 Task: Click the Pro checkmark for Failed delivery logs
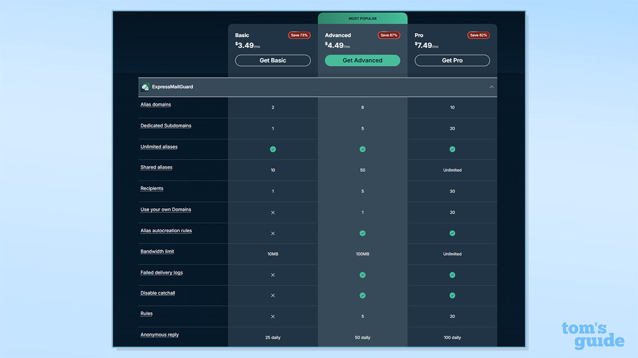pyautogui.click(x=452, y=274)
